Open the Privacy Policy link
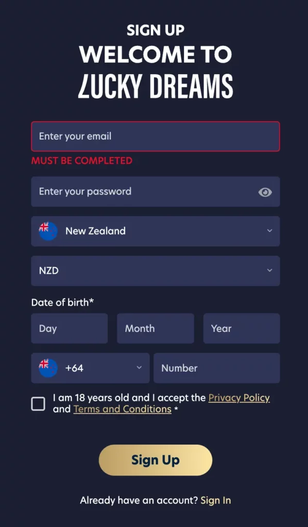308x527 pixels. (239, 398)
